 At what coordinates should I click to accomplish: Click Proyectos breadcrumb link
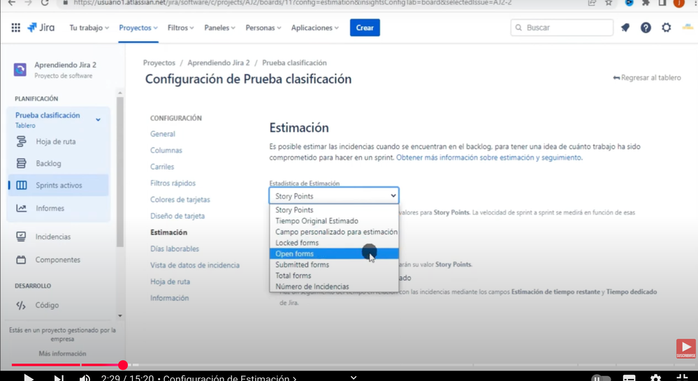coord(159,63)
